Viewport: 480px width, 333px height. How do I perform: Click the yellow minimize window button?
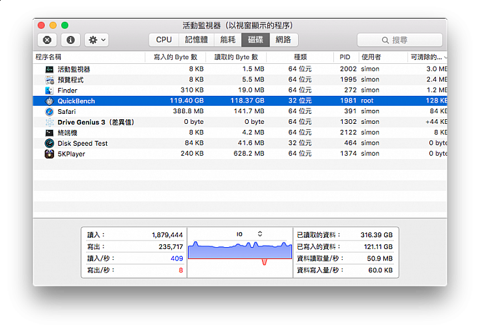click(x=53, y=25)
